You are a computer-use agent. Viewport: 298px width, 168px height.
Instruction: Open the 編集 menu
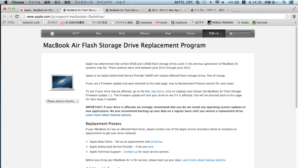point(47,2)
